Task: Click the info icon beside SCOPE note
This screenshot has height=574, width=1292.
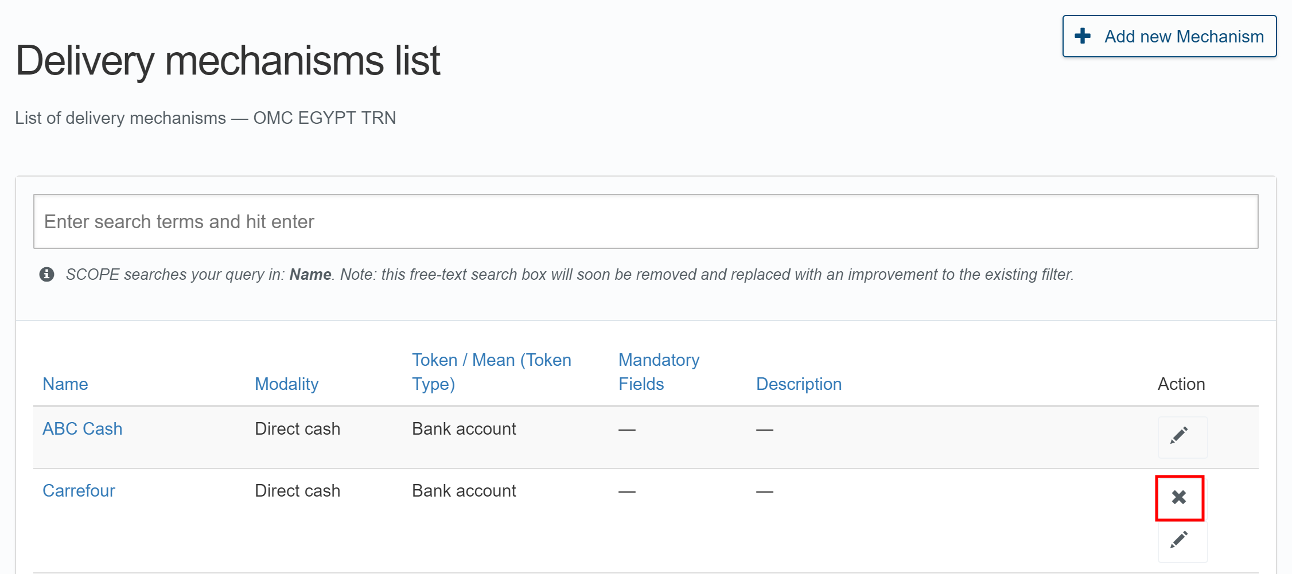Action: 47,275
